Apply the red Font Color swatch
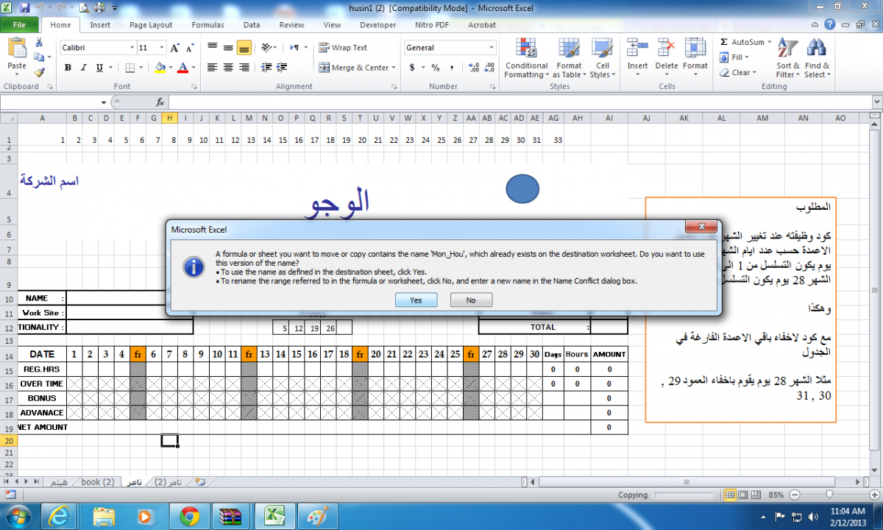The height and width of the screenshot is (530, 883). pos(183,68)
